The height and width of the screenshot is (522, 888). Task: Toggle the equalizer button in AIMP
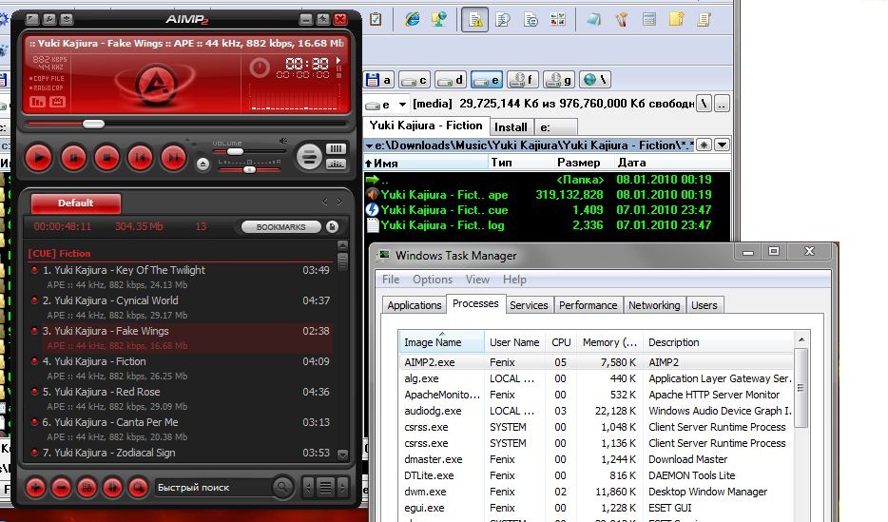point(336,164)
